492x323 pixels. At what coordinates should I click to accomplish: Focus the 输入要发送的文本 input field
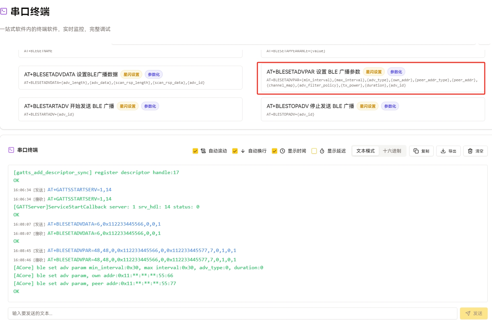233,313
